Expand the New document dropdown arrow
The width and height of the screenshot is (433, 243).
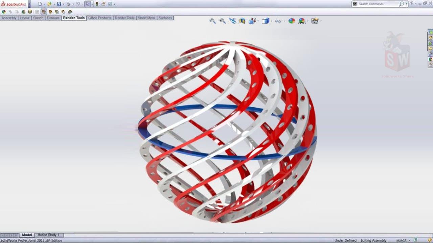[x=44, y=4]
